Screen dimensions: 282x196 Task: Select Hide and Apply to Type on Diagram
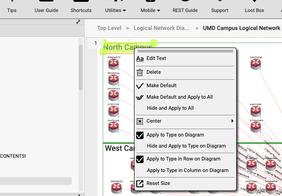click(186, 146)
